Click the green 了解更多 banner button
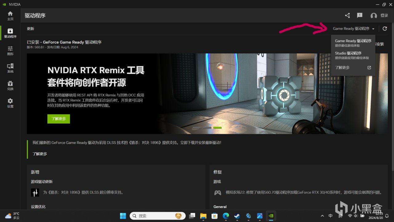Screen dimensions: 394x222 pyautogui.click(x=58, y=119)
